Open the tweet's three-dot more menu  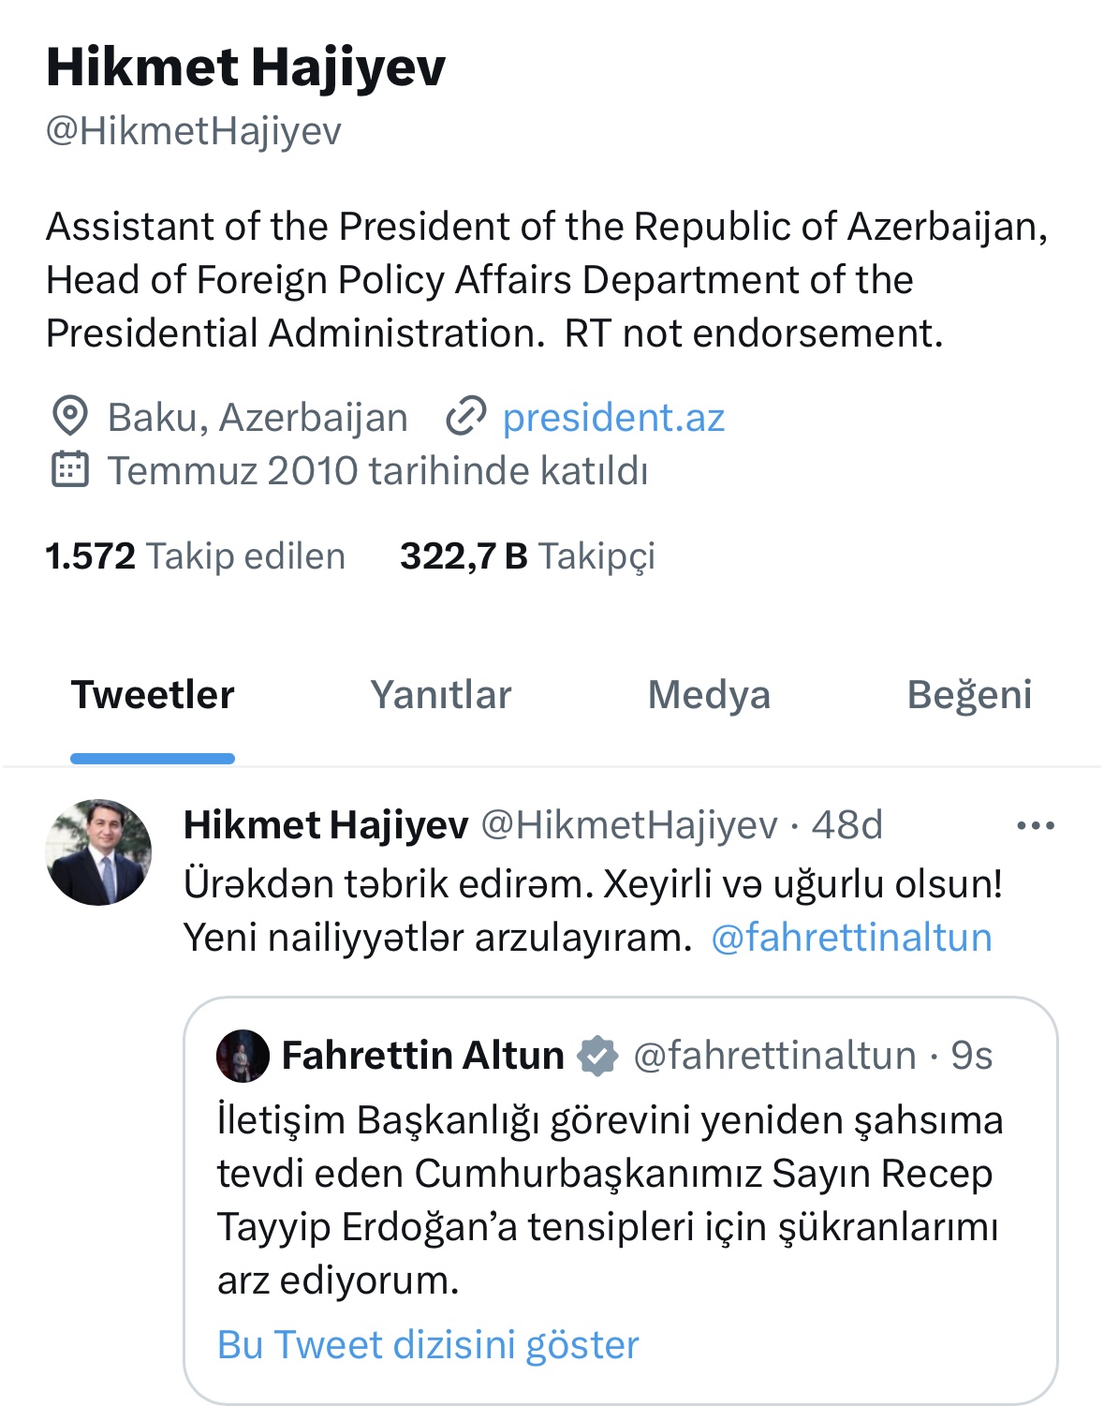tap(1035, 826)
